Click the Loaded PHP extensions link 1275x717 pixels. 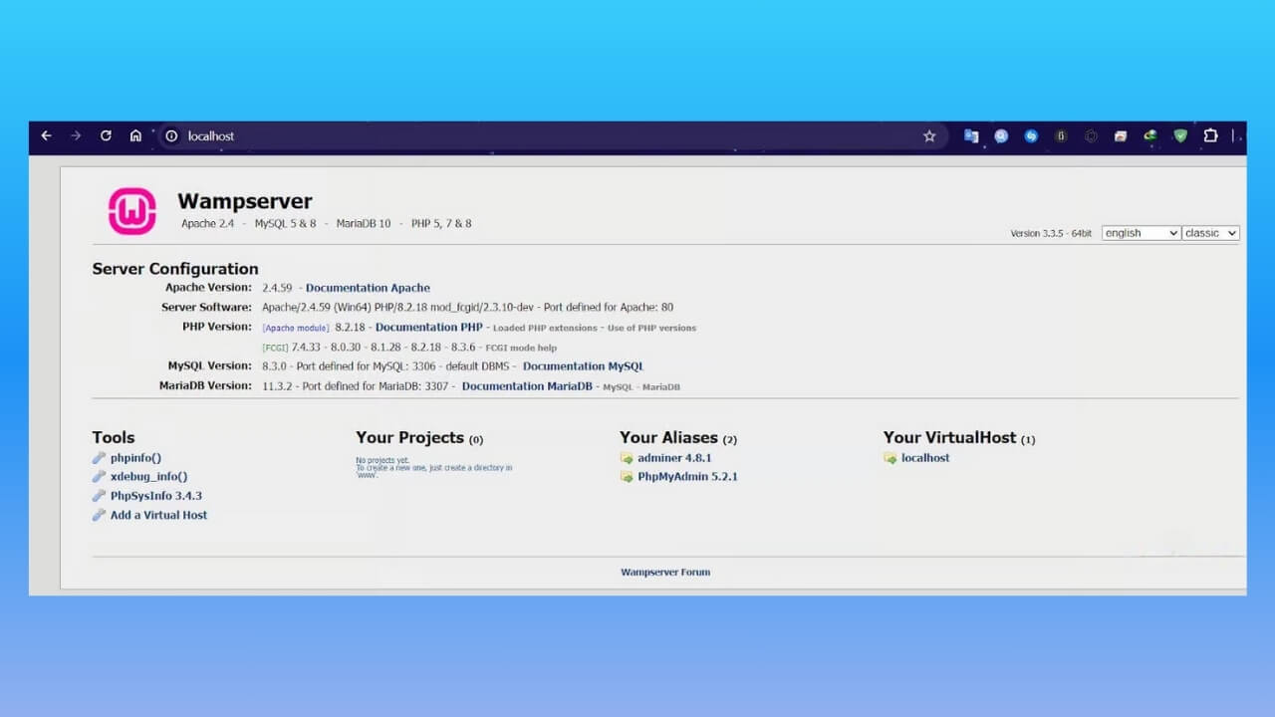[545, 328]
